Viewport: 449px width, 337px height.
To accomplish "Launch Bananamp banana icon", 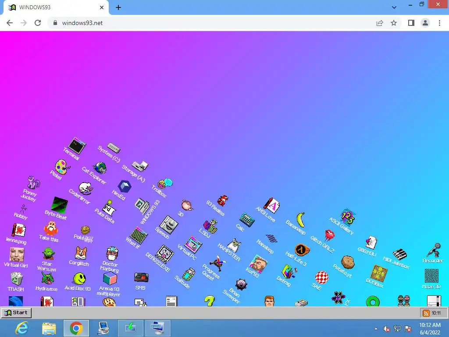I will click(x=301, y=220).
